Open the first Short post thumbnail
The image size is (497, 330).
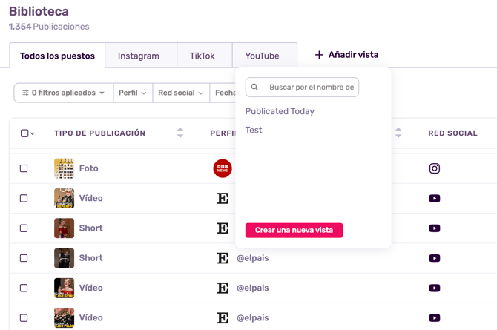64,228
